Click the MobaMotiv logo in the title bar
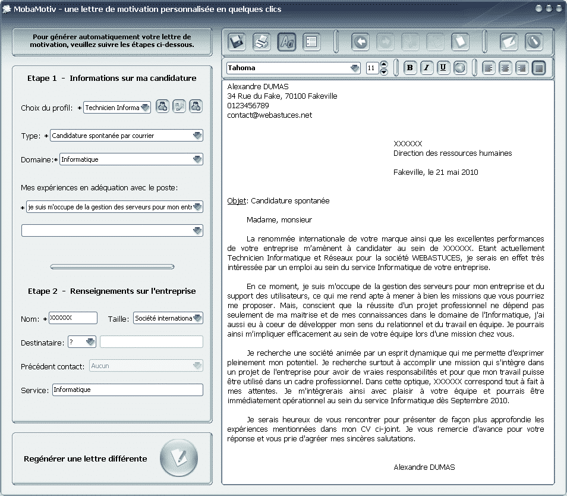 [x=6, y=9]
